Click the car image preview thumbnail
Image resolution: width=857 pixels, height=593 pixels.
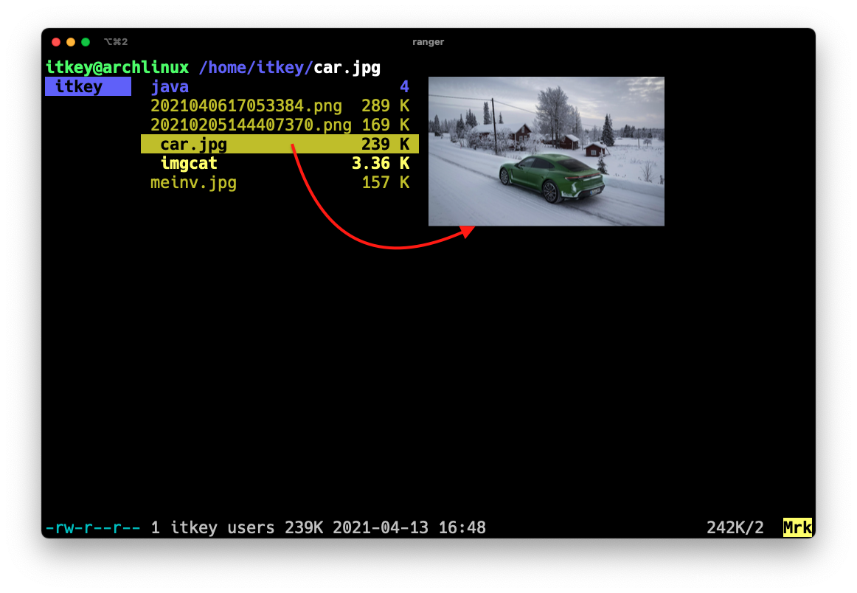click(546, 151)
